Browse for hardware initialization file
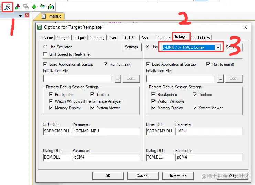The width and height of the screenshot is (255, 185). coord(221,78)
